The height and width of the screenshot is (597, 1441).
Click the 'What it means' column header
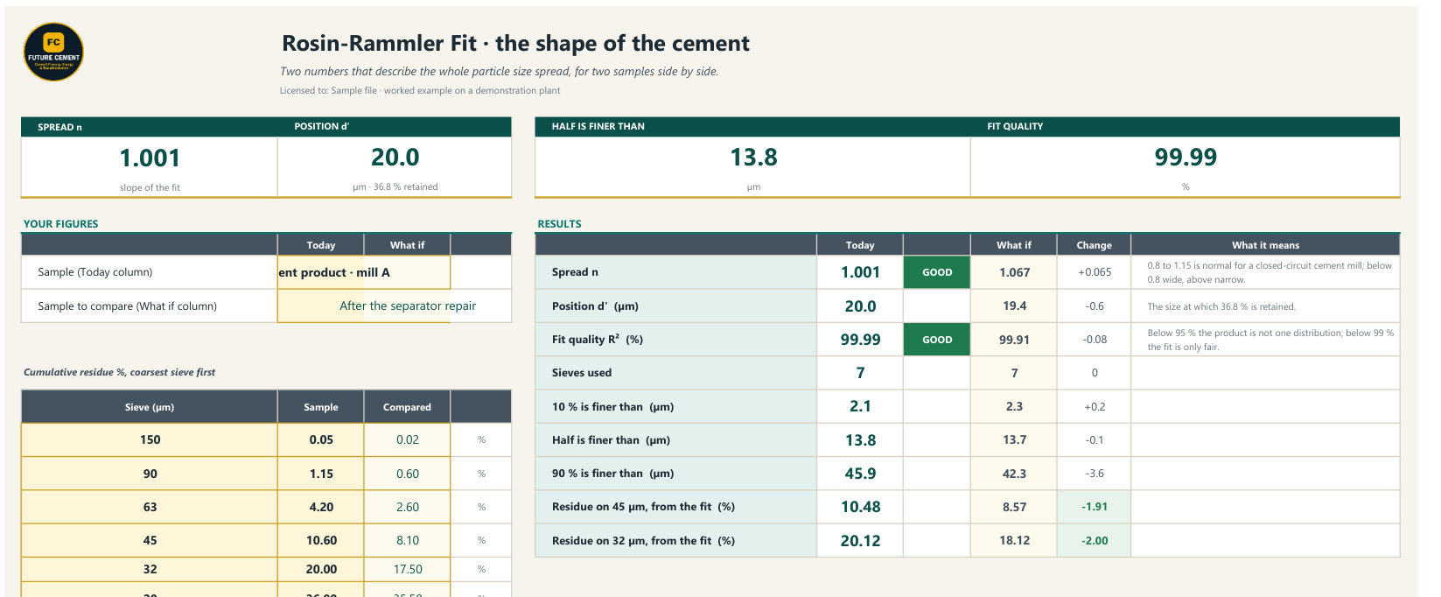(x=1265, y=245)
